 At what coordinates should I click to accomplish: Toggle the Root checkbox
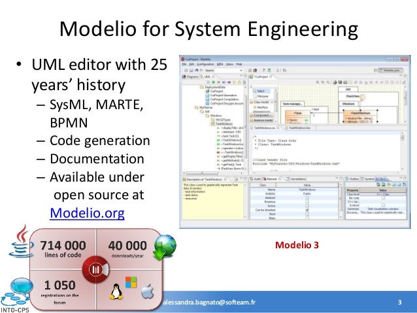[307, 214]
